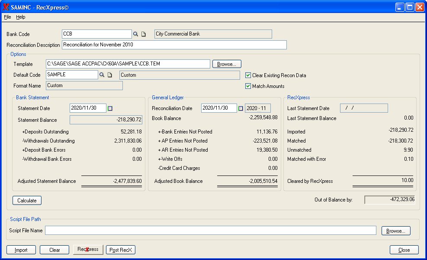Click the Bank Code field containing CCB
The width and height of the screenshot is (427, 260).
(96, 34)
